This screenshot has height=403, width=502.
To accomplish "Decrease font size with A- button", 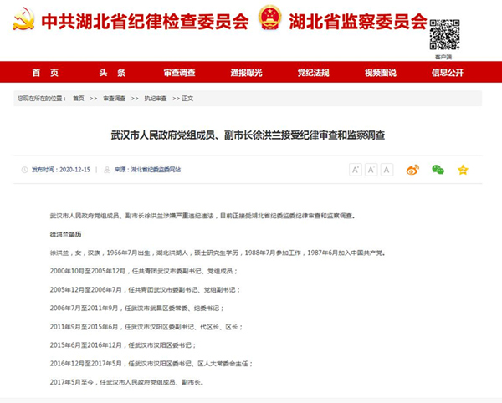I will coord(371,170).
